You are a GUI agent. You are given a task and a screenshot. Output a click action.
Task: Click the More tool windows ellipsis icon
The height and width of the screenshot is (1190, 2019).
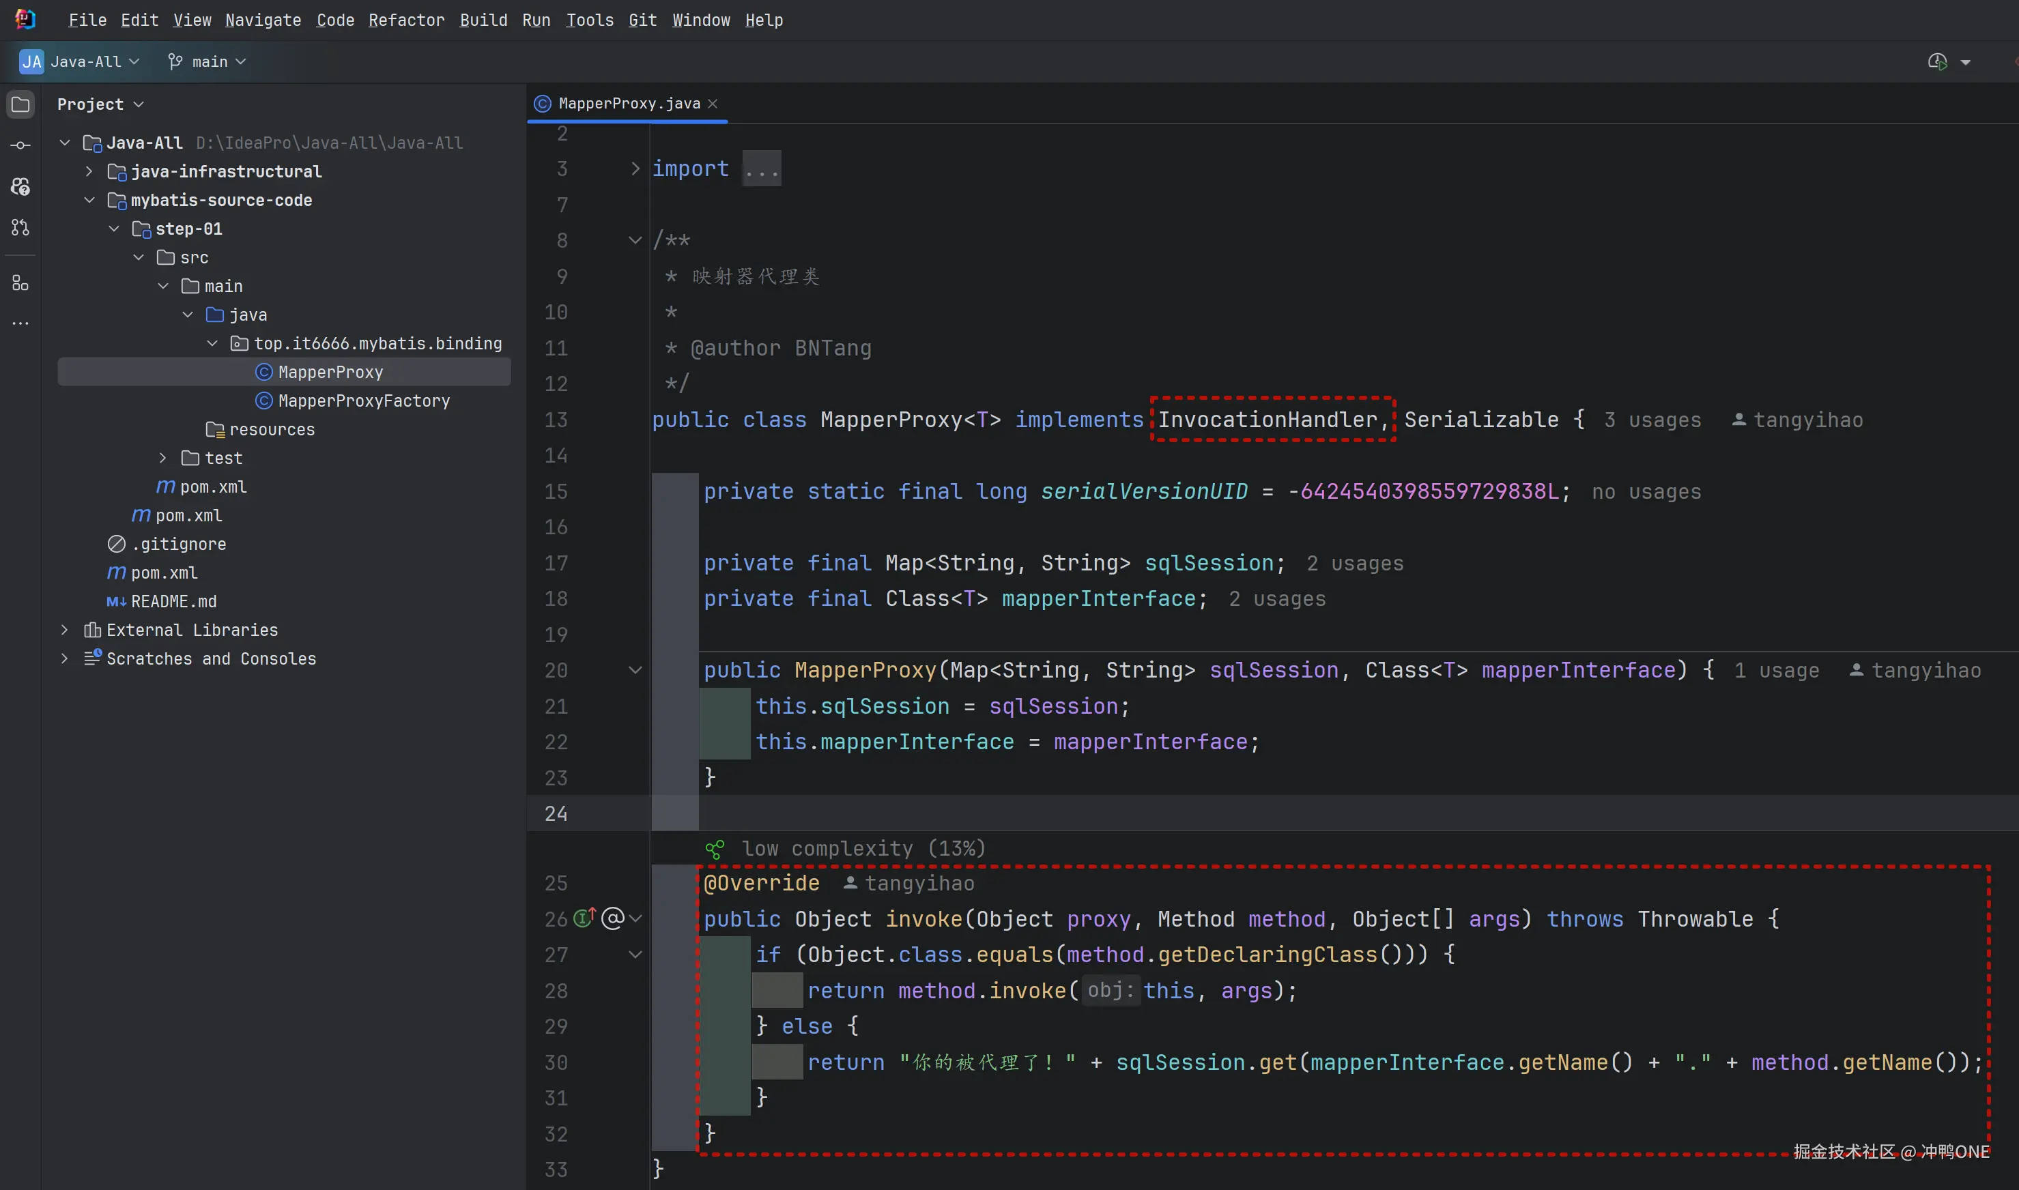click(21, 323)
